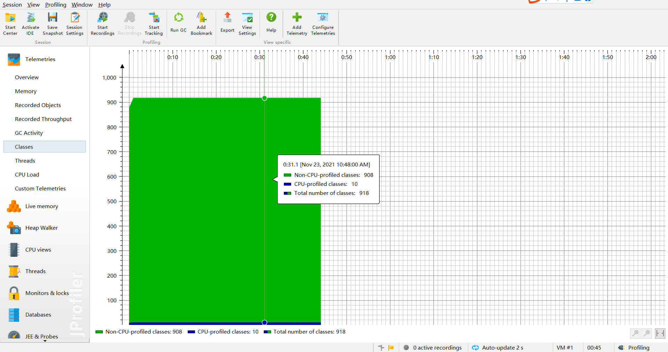Click Auto-update 2 s status text
The image size is (668, 352).
502,347
